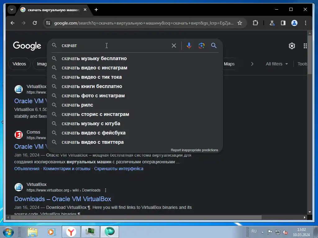This screenshot has width=318, height=238.
Task: Open the media player taskbar icon
Action: [52, 232]
